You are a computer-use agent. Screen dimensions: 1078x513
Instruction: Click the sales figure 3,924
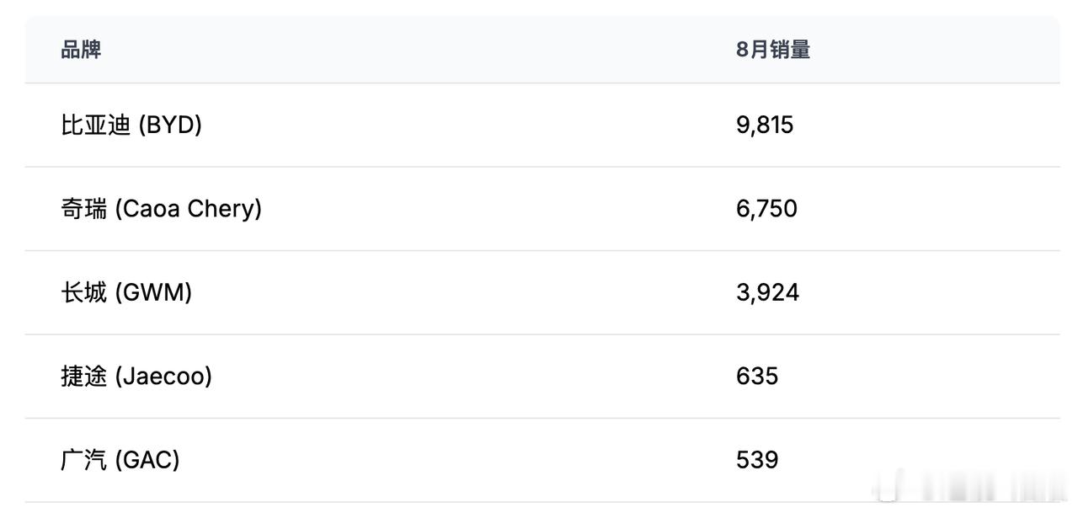click(x=767, y=292)
